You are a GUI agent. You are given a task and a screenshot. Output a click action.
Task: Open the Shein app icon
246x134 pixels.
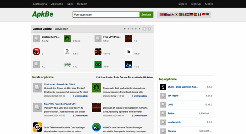pyautogui.click(x=163, y=87)
